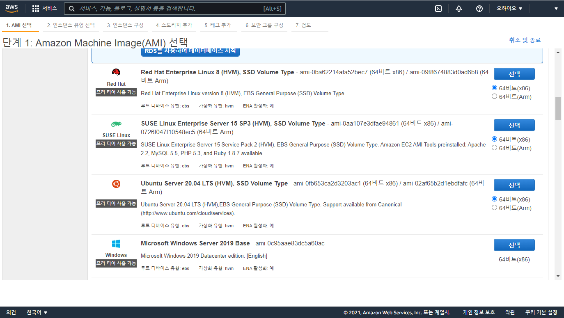
Task: Open the 쿠키 기본 설정 link
Action: click(x=541, y=312)
